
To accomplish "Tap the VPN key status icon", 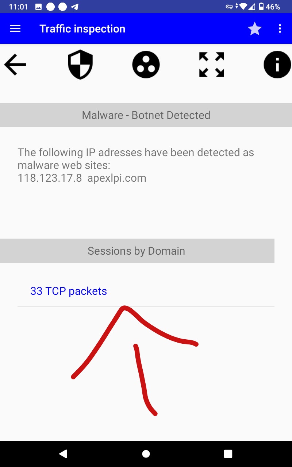I will (x=229, y=7).
